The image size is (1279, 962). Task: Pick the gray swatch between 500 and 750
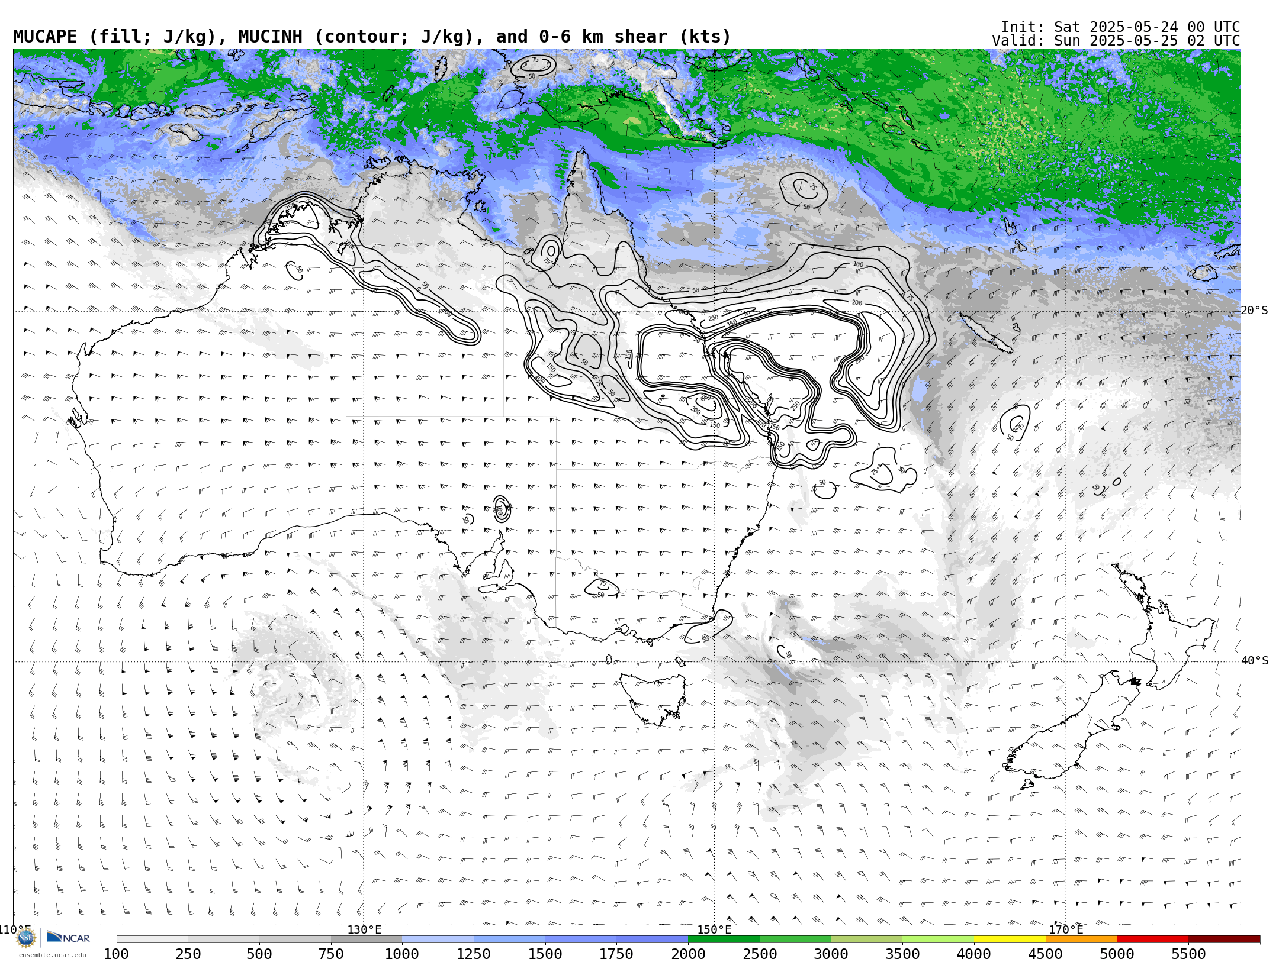coord(295,940)
